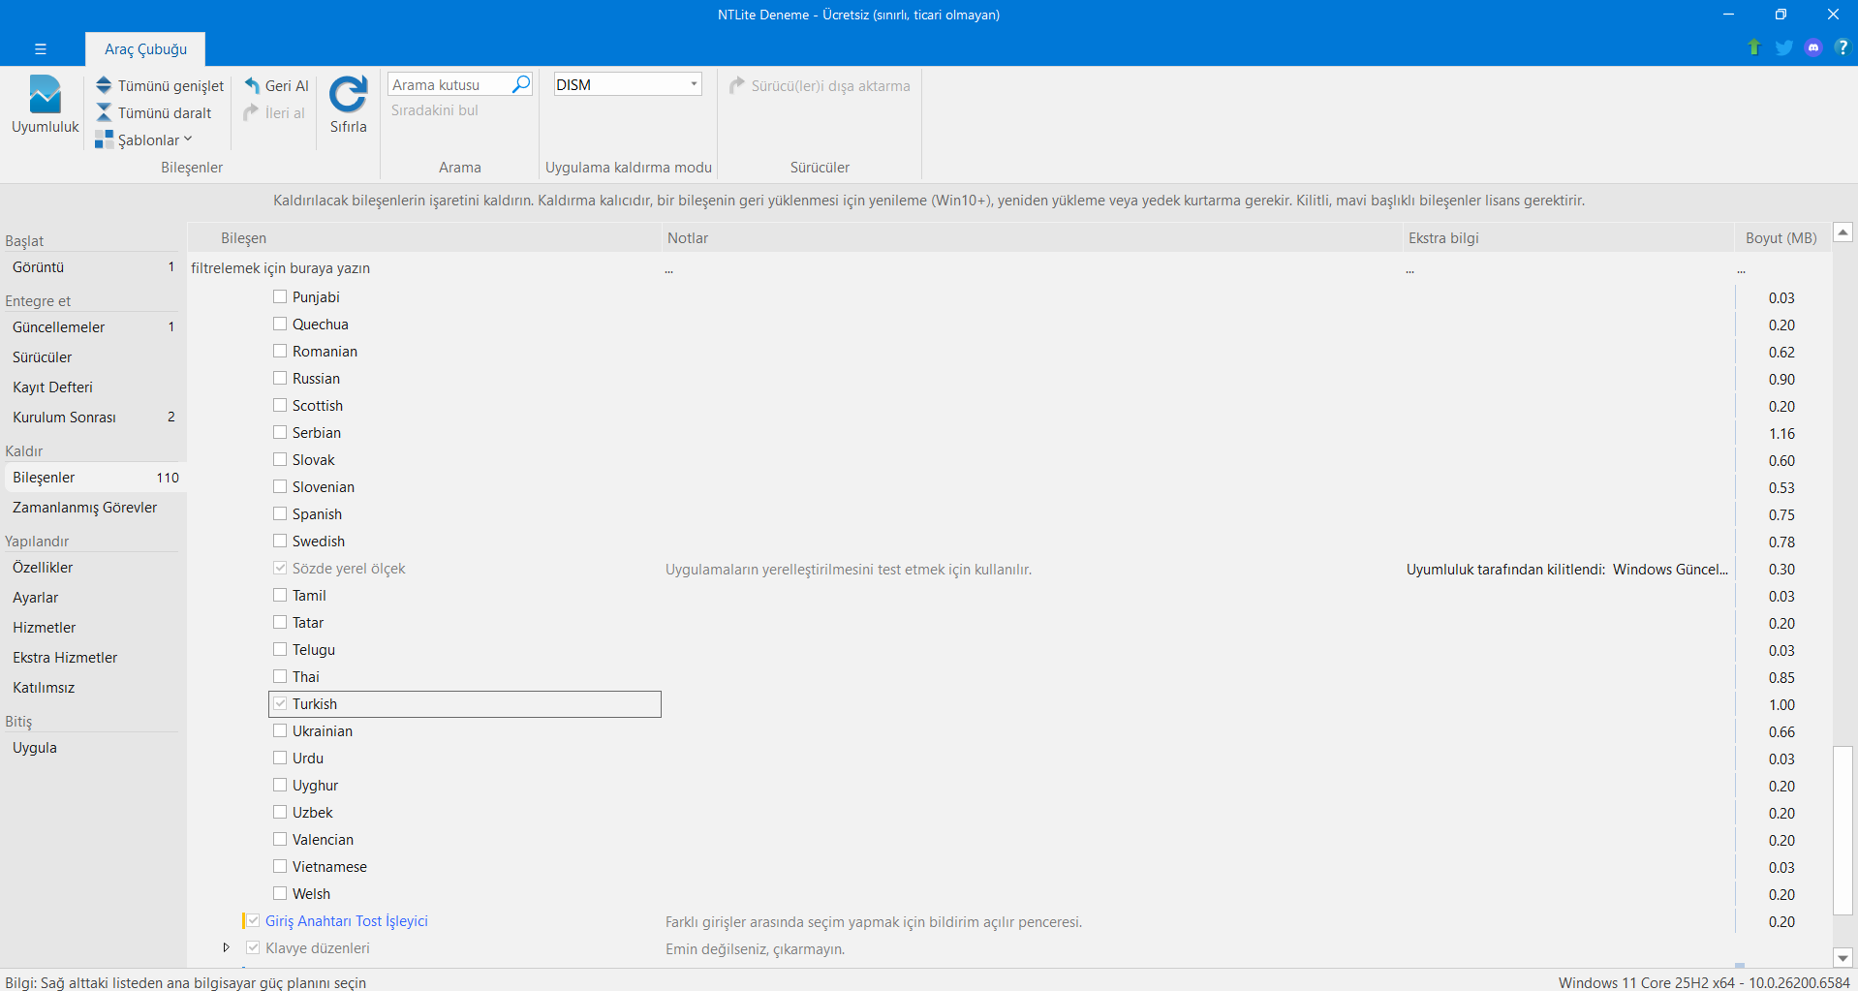This screenshot has height=991, width=1858.
Task: Go to the Güncellemeler page
Action: (x=93, y=326)
